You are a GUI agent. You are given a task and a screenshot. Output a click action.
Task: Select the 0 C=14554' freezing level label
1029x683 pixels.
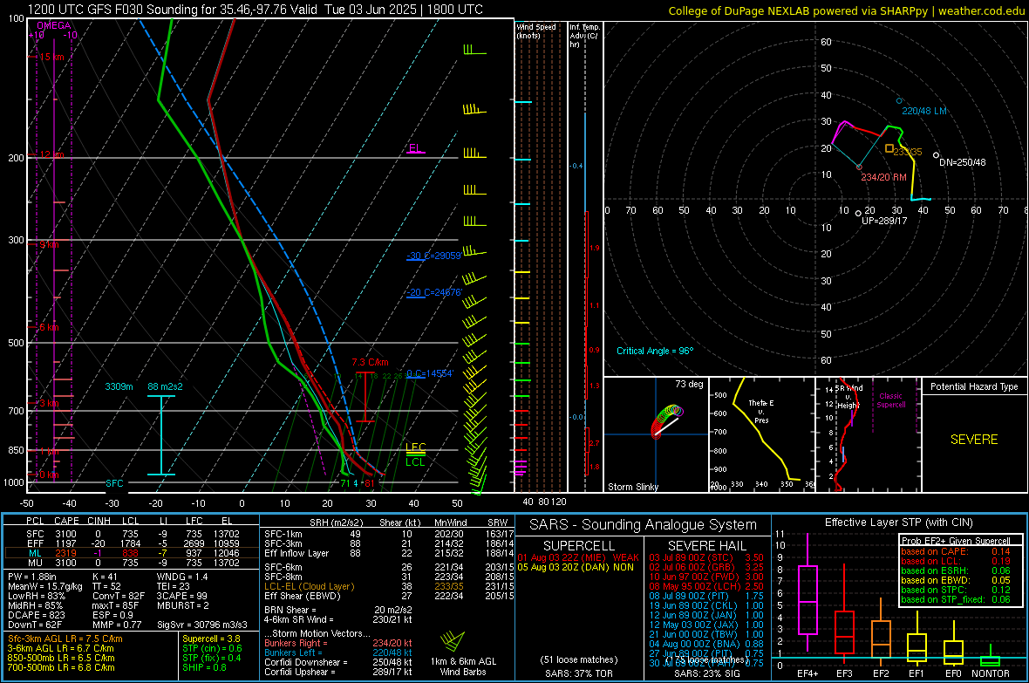tap(430, 373)
